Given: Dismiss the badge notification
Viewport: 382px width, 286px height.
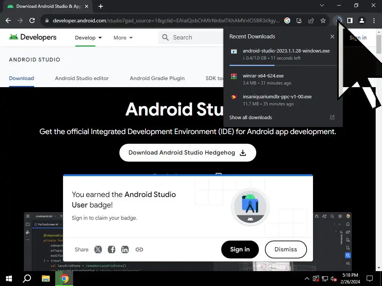Looking at the screenshot, I should [x=286, y=250].
